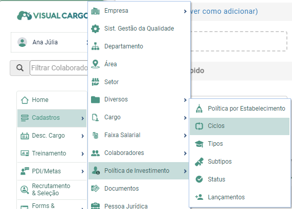Image resolution: width=292 pixels, height=209 pixels.
Task: Expand the Treinamento menu arrow
Action: 82,153
